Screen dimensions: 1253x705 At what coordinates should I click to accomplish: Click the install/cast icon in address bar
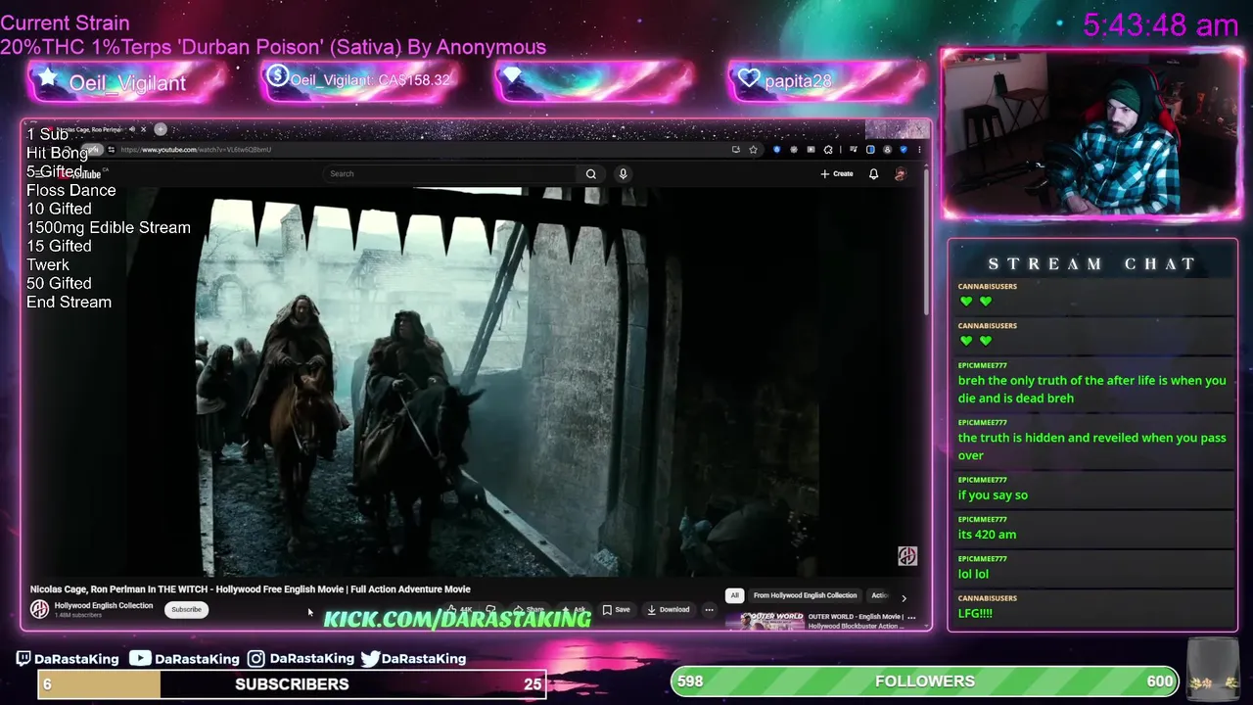pyautogui.click(x=735, y=150)
